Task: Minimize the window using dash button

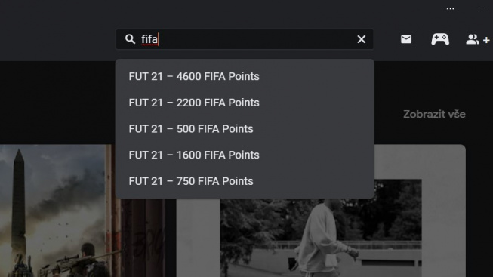Action: click(482, 8)
